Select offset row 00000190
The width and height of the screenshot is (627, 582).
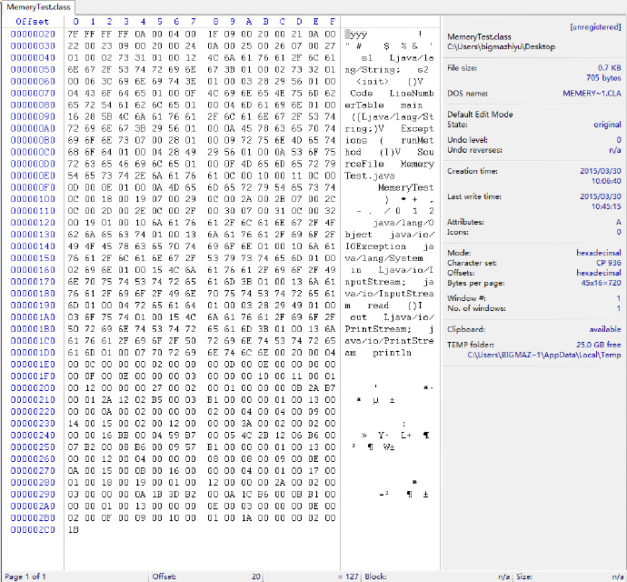(x=33, y=306)
